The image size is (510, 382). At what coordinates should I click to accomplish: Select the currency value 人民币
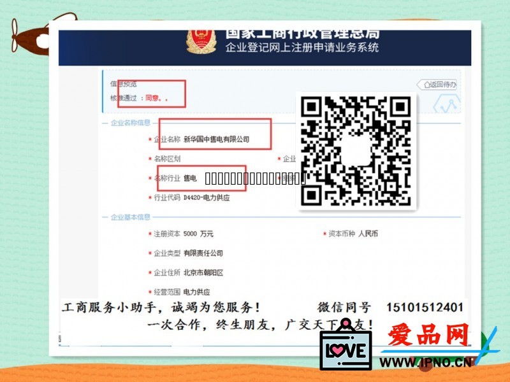368,234
